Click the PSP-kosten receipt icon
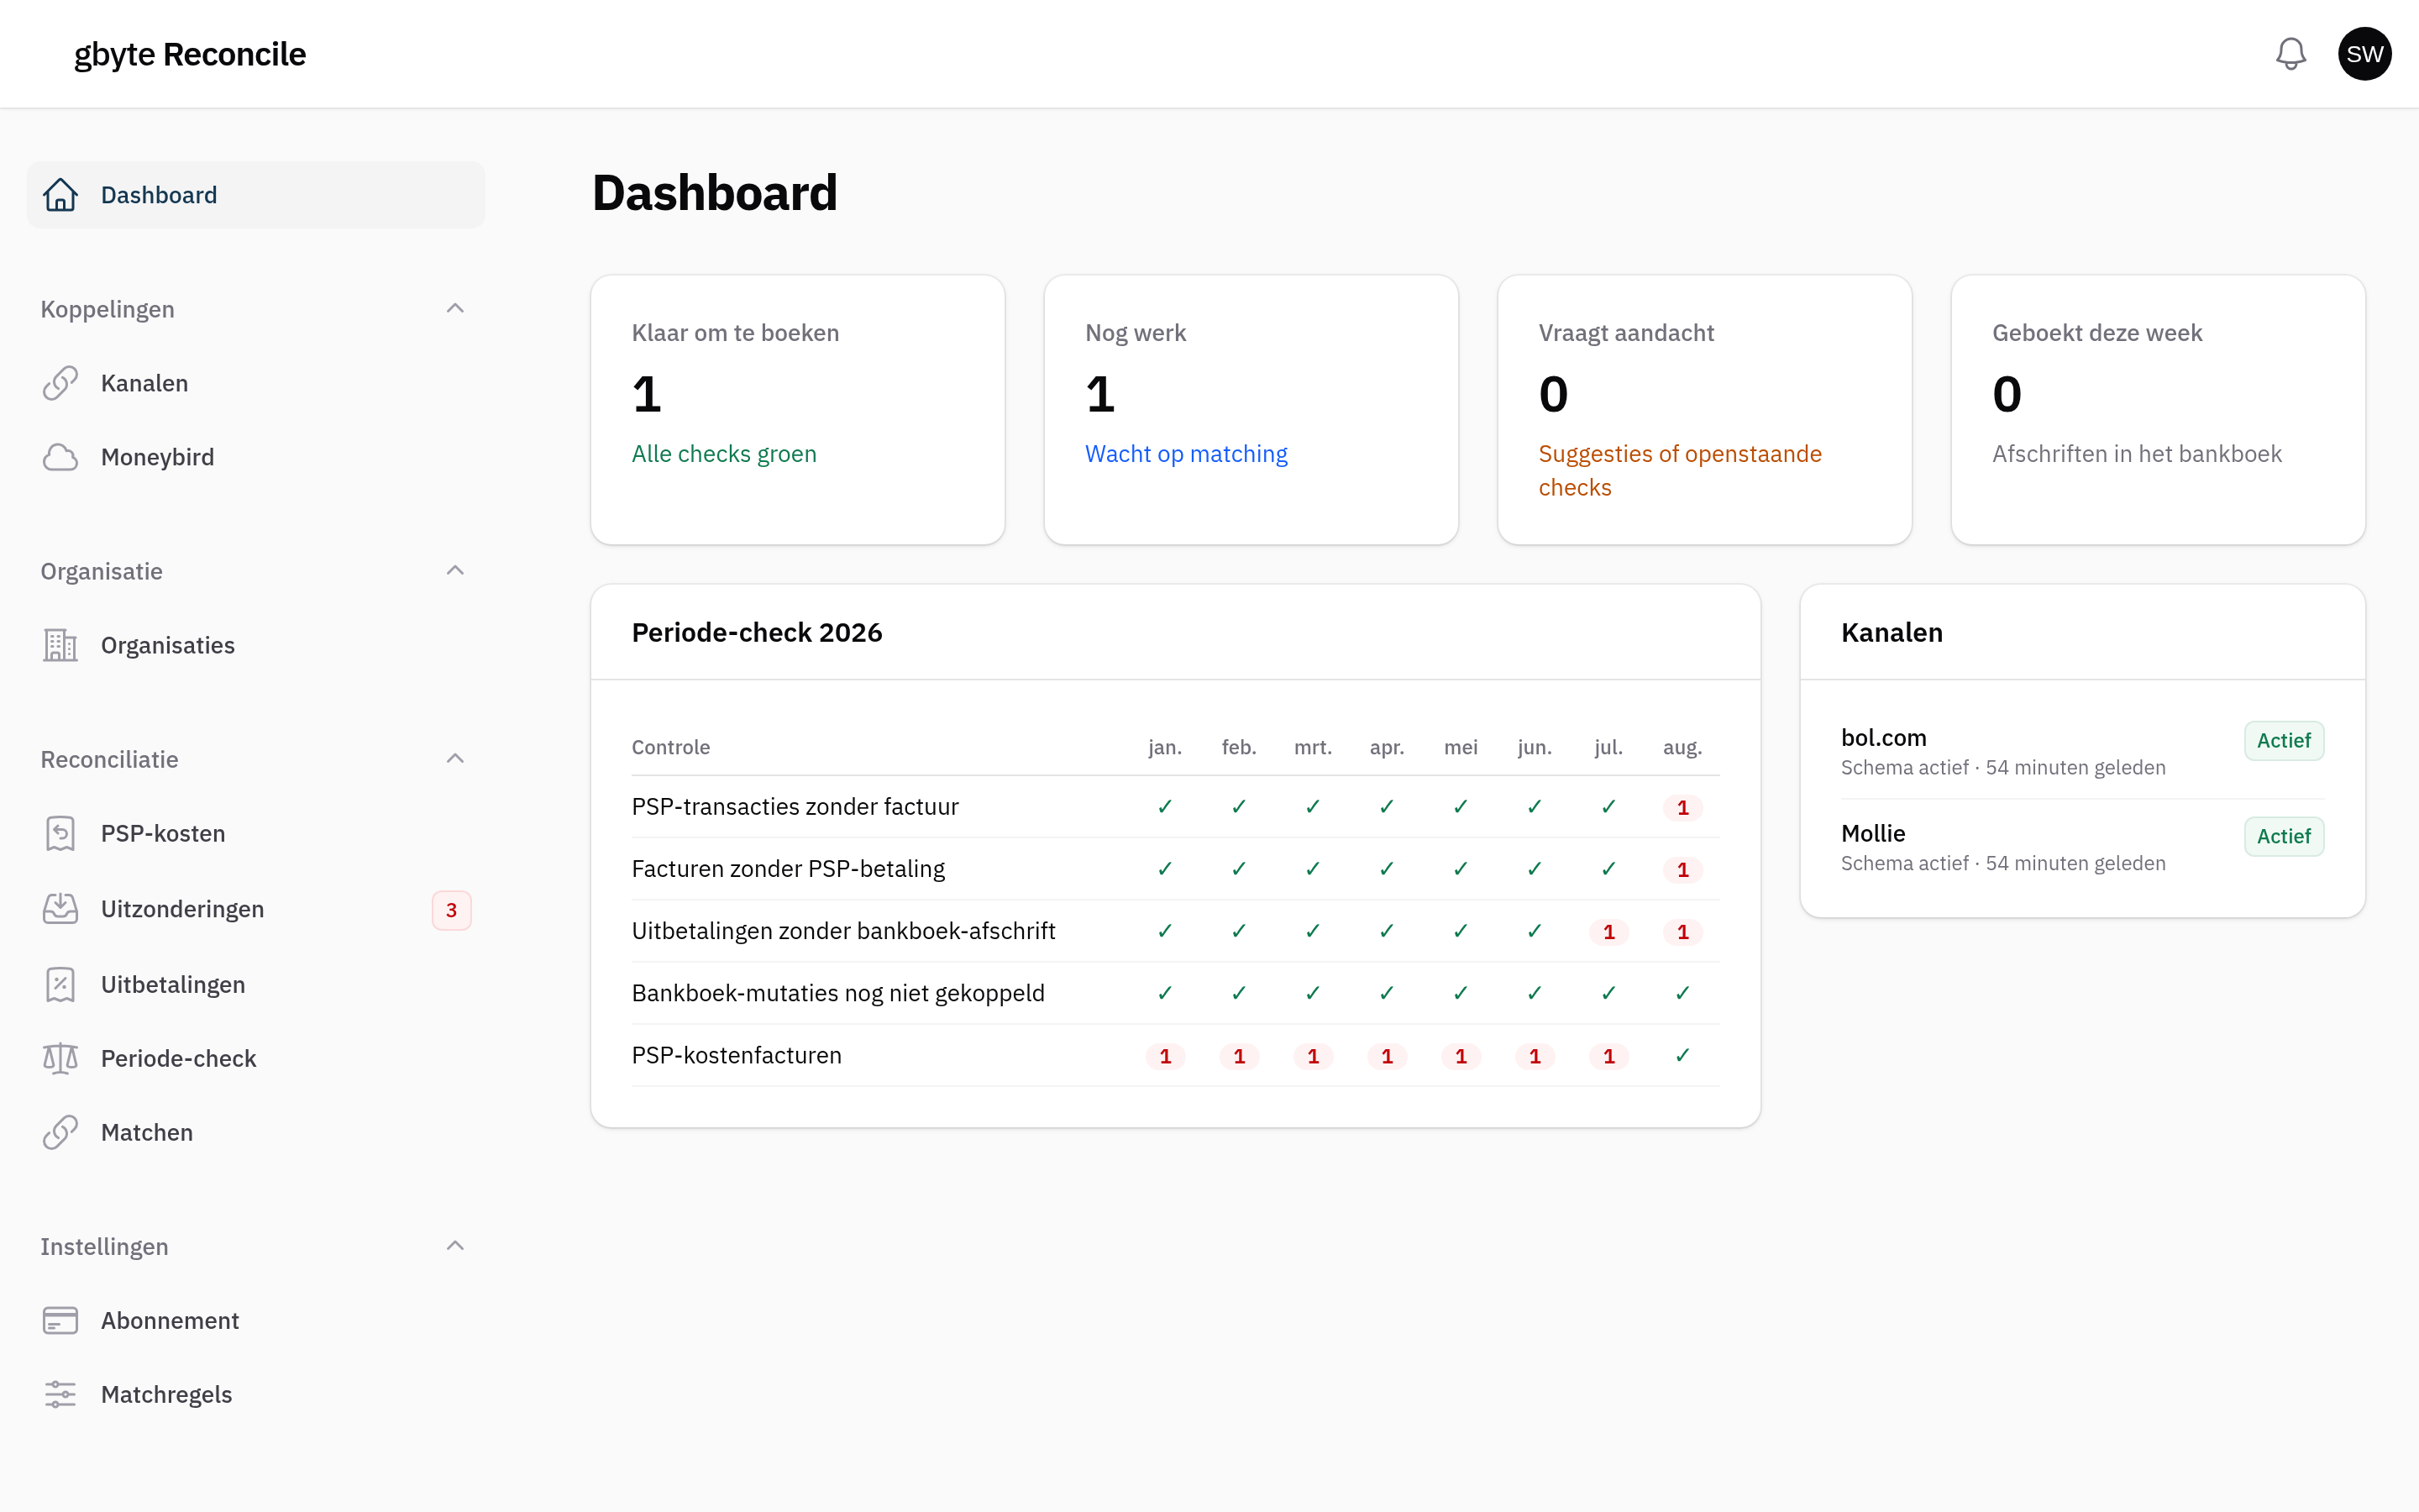The width and height of the screenshot is (2419, 1512). coord(60,833)
